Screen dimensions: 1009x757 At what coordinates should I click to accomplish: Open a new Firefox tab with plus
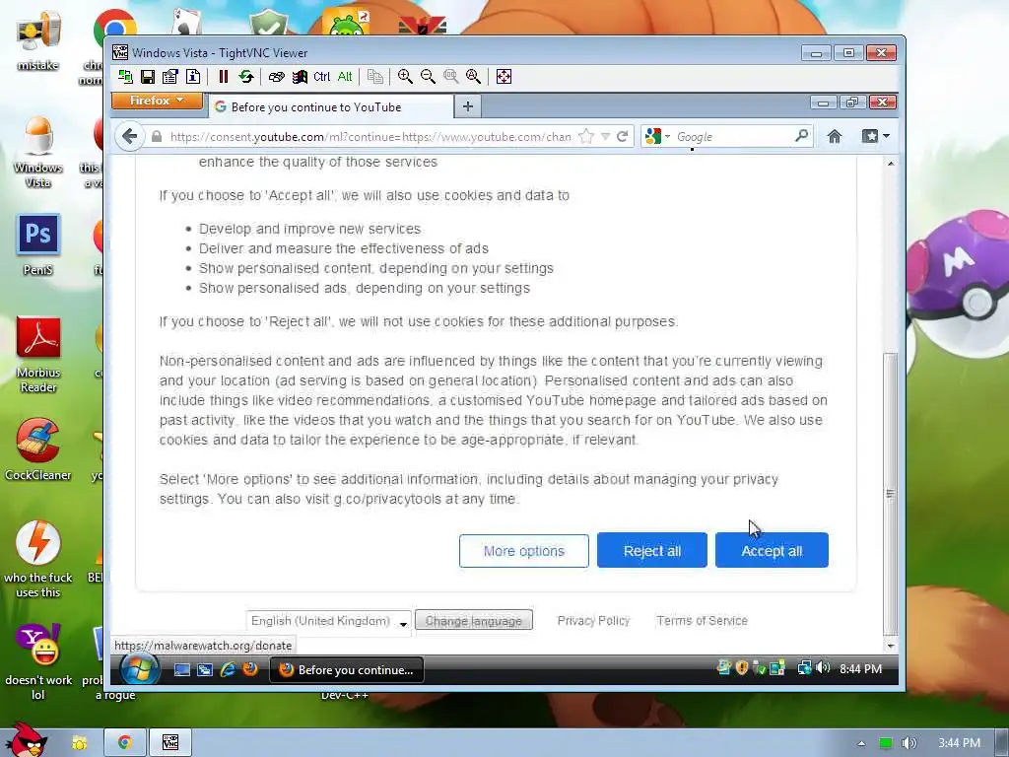click(468, 106)
